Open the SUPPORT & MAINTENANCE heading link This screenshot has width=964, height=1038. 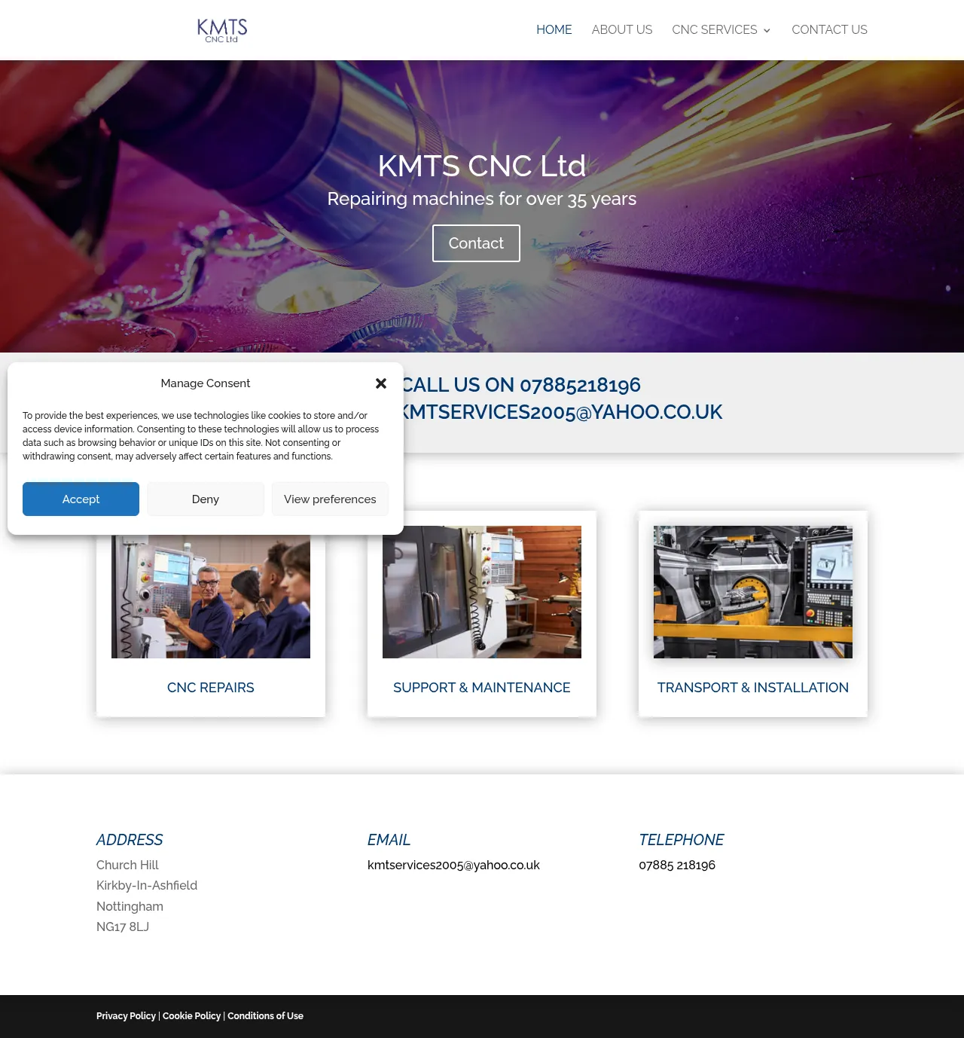pyautogui.click(x=482, y=688)
